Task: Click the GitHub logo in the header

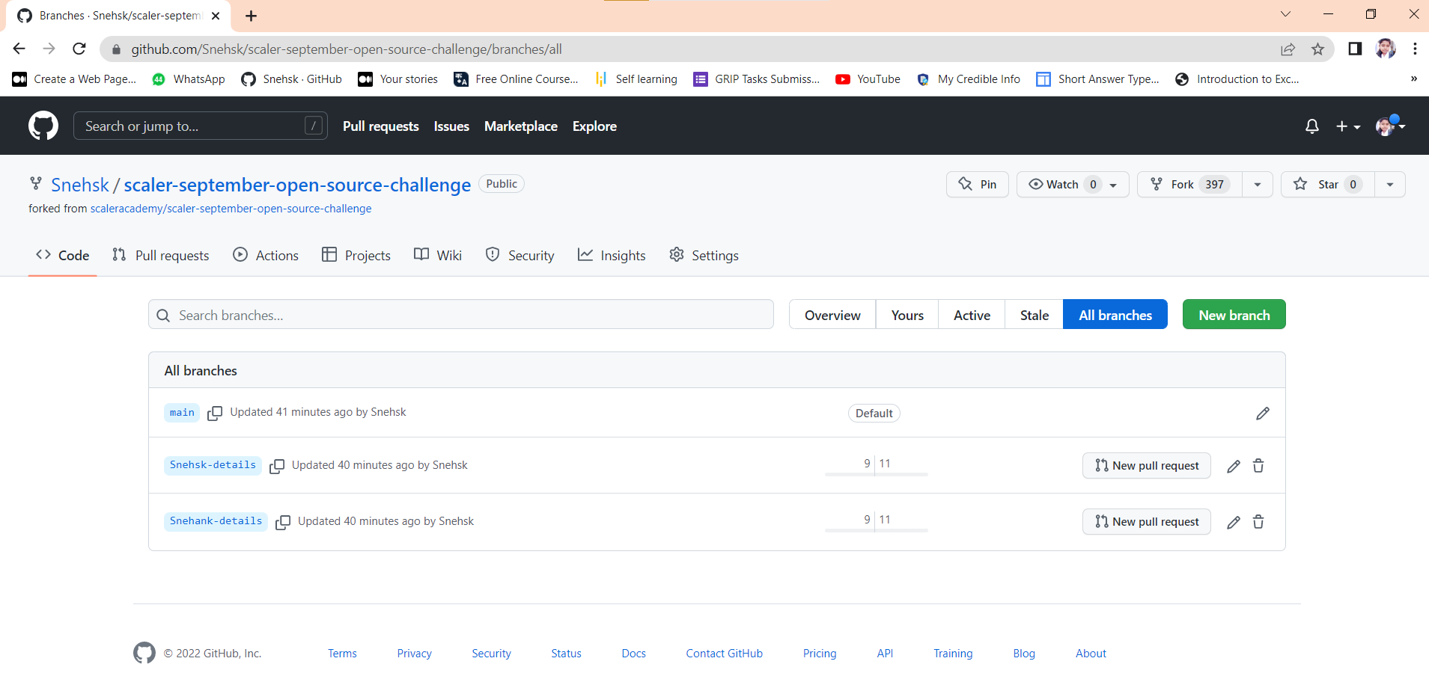Action: (43, 126)
